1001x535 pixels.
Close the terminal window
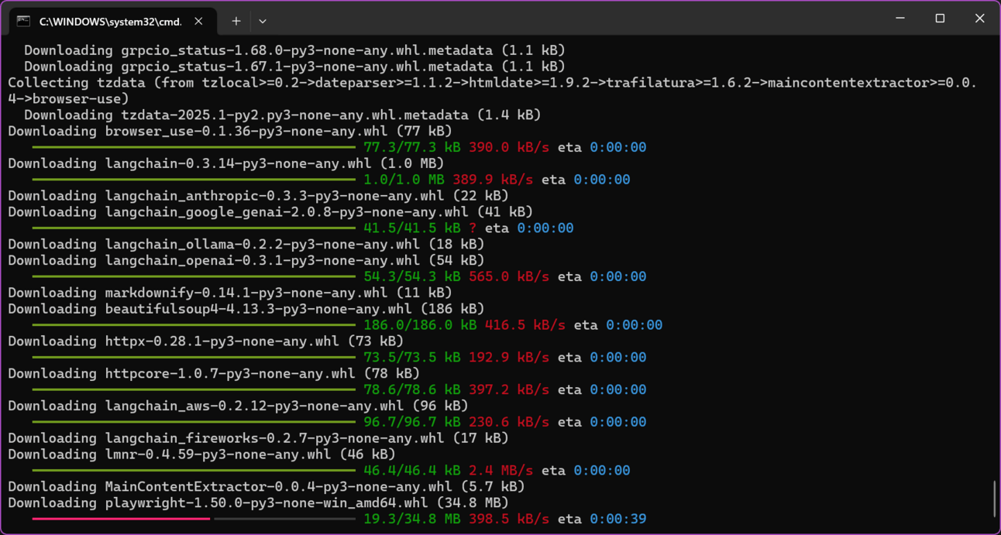[979, 18]
